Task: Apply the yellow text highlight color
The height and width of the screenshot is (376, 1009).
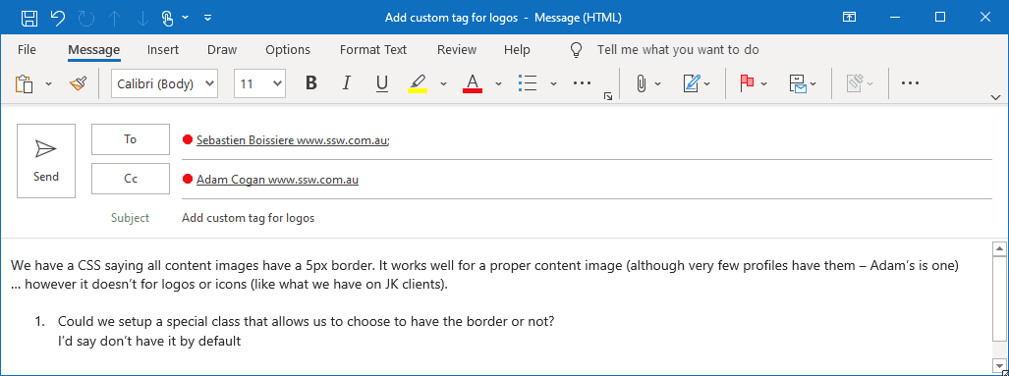Action: (x=418, y=82)
